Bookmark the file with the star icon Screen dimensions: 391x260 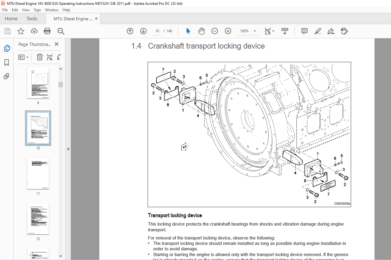[21, 31]
